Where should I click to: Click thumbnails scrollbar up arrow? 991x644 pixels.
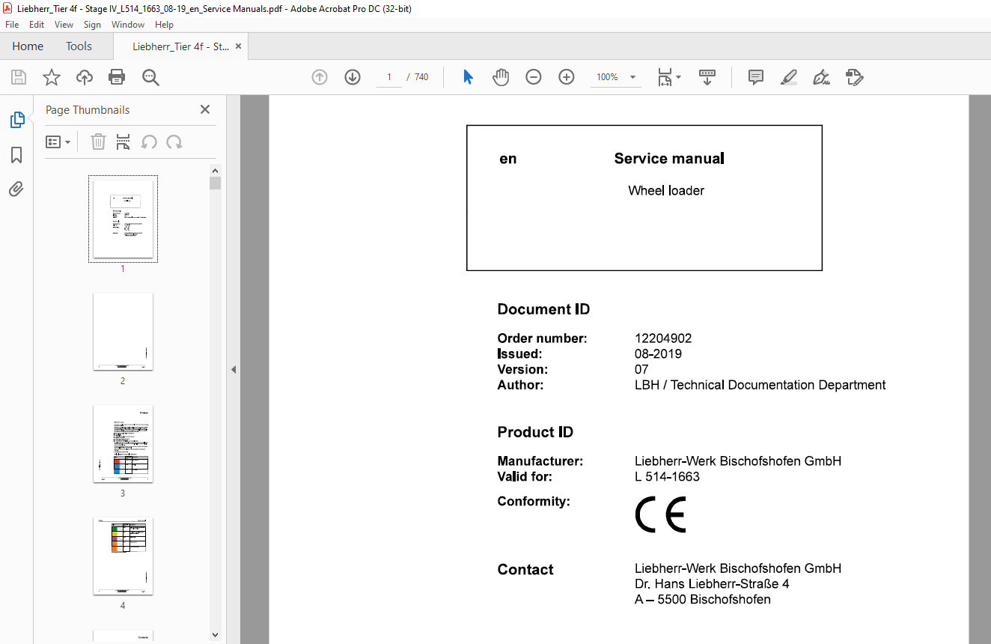(216, 170)
